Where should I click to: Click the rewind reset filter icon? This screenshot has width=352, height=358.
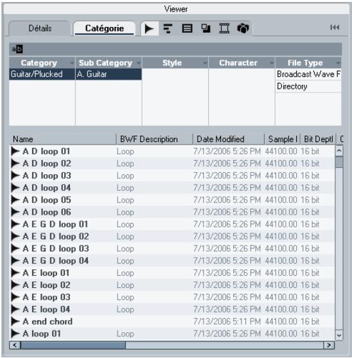[335, 28]
